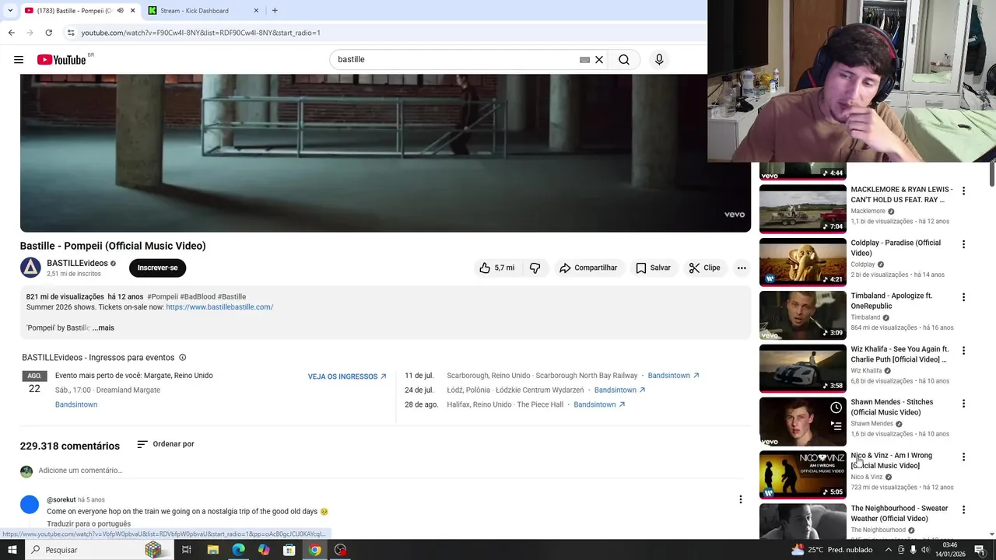Create a clip with Clipe button
Viewport: 996px width, 560px height.
704,268
